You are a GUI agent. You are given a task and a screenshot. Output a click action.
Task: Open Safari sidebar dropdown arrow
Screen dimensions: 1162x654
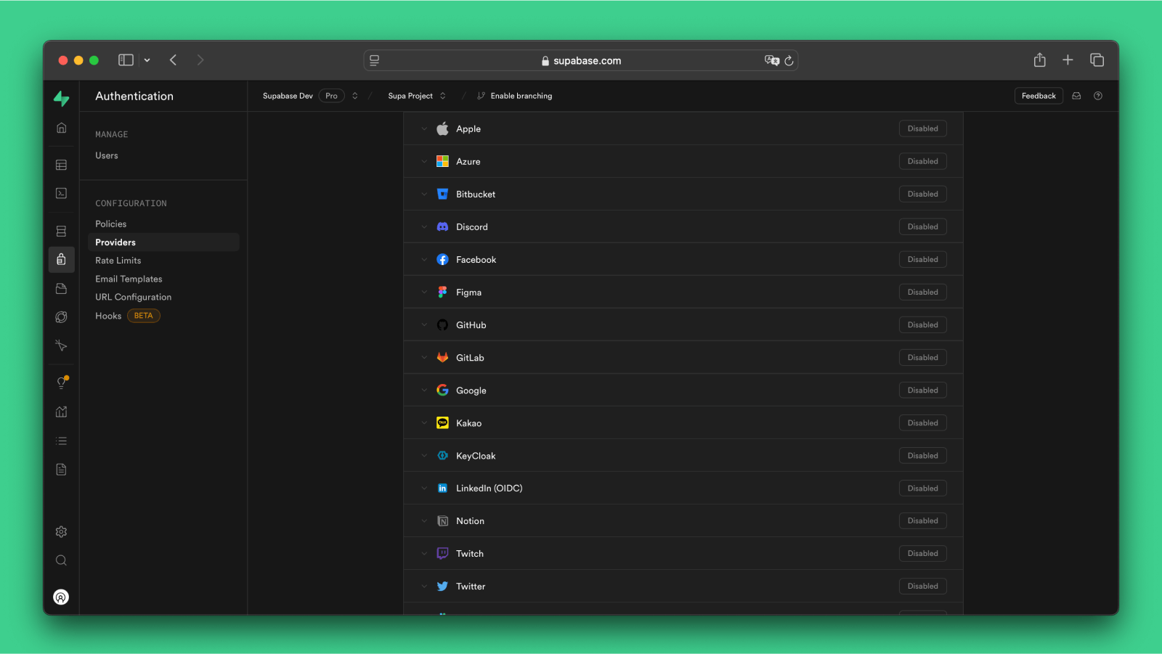147,60
